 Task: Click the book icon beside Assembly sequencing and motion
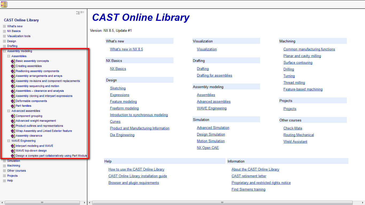[x=13, y=86]
